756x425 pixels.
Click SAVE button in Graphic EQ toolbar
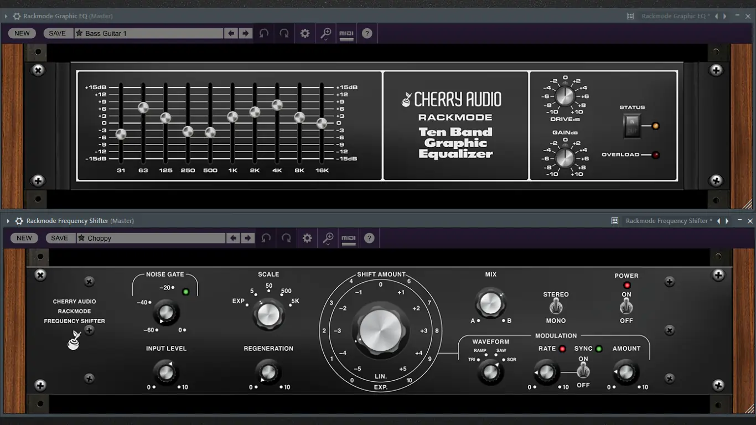click(57, 33)
